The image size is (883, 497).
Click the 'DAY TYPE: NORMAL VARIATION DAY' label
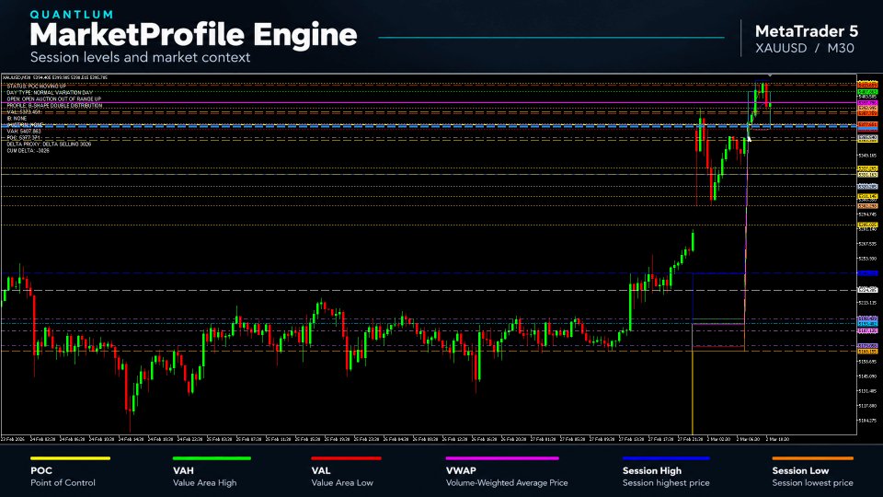click(50, 92)
